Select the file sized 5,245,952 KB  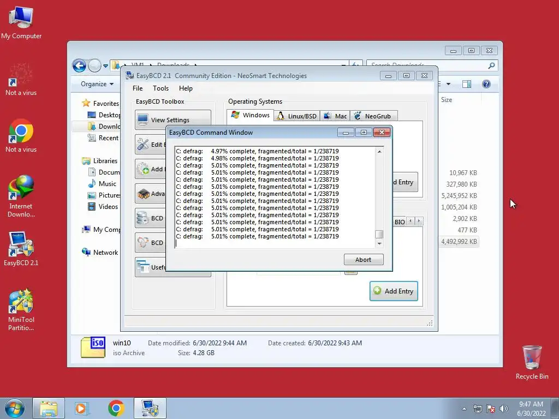(459, 196)
